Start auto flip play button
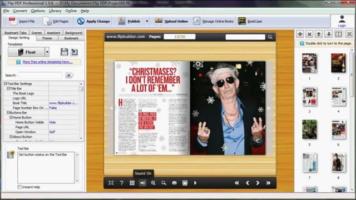 [195, 183]
